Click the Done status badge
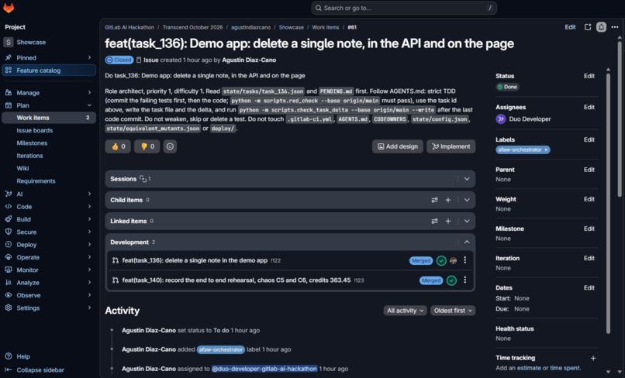Screen dimensions: 625x378 [x=507, y=87]
